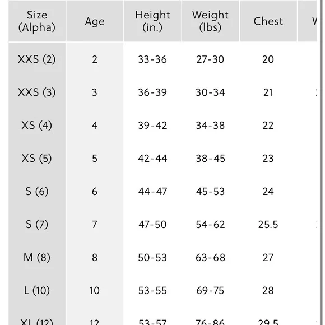Click the 42-44 height cell
Screen dimensions: 325x325
(152, 159)
